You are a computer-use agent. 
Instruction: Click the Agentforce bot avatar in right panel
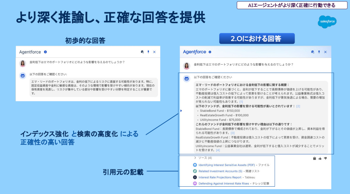[x=187, y=78]
